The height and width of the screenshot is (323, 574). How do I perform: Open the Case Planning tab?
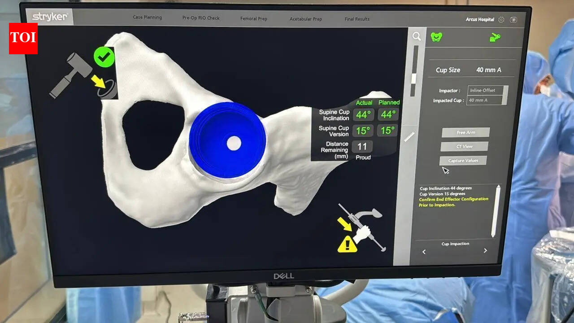pyautogui.click(x=147, y=17)
